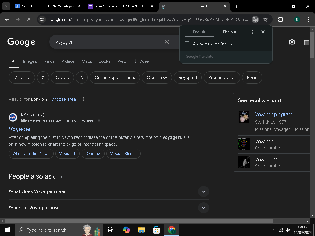Image resolution: width=315 pixels, height=236 pixels.
Task: Click the Voyager 2 space probe thumbnail
Action: click(x=244, y=162)
